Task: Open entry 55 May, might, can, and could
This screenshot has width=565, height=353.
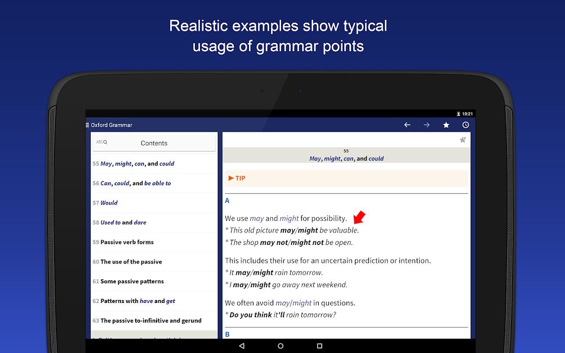Action: [x=154, y=163]
